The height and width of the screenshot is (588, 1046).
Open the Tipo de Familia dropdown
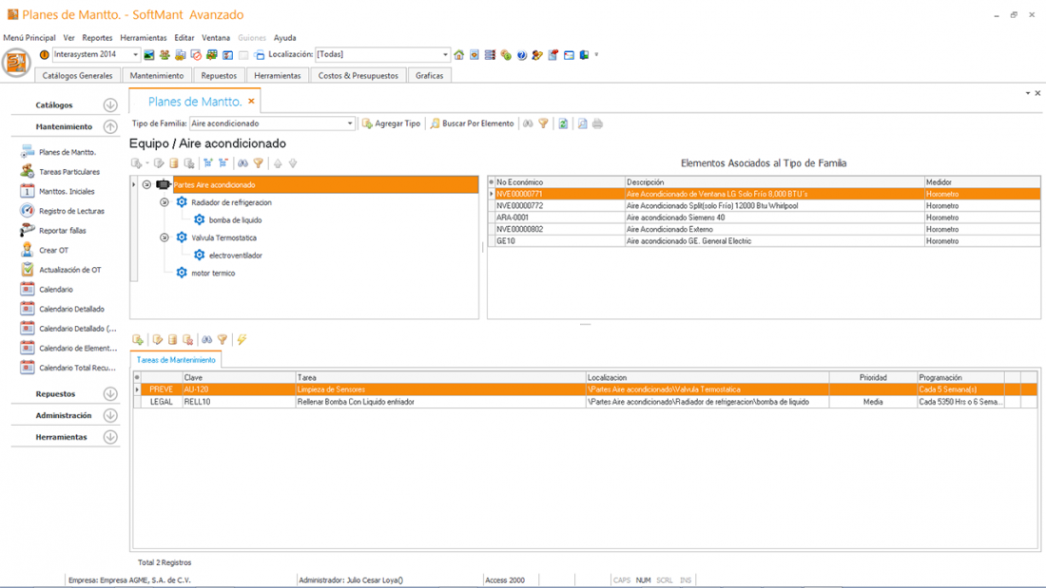(x=349, y=123)
